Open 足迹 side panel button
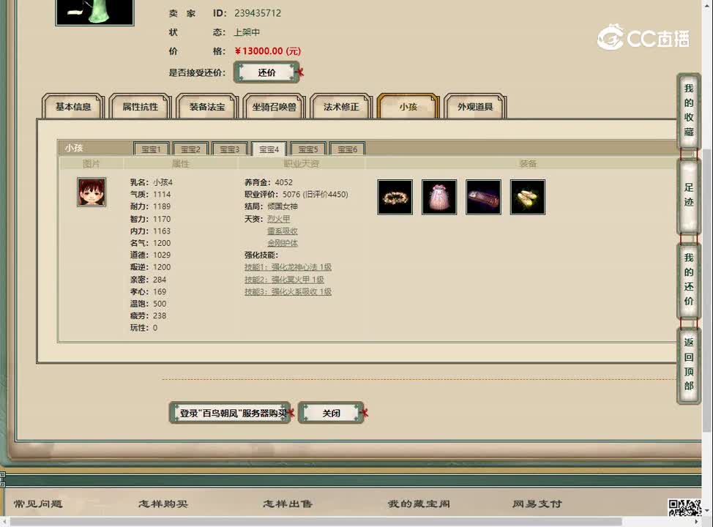The height and width of the screenshot is (527, 713). pyautogui.click(x=688, y=195)
